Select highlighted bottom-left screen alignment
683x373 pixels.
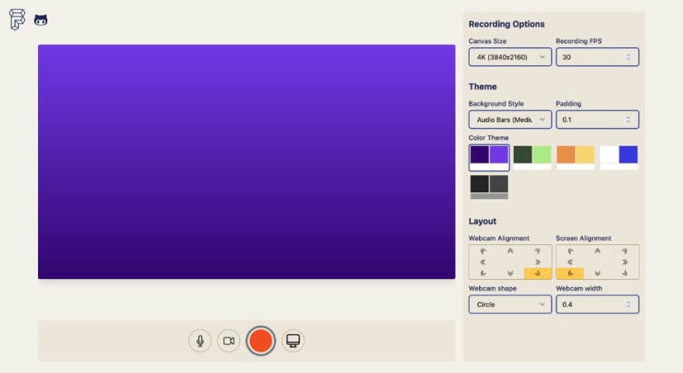click(x=570, y=273)
